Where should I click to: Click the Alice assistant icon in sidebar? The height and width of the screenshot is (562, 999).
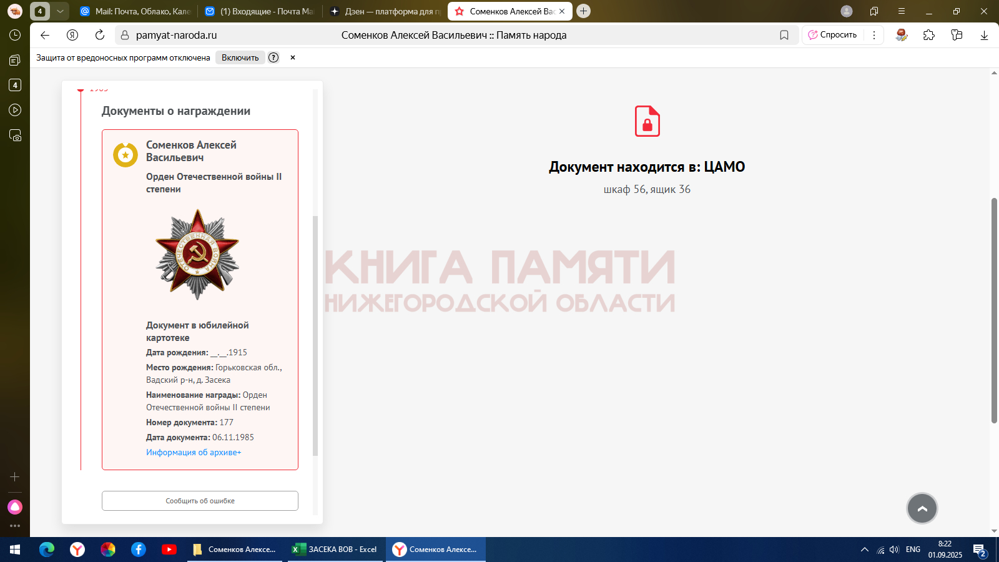[x=15, y=507]
